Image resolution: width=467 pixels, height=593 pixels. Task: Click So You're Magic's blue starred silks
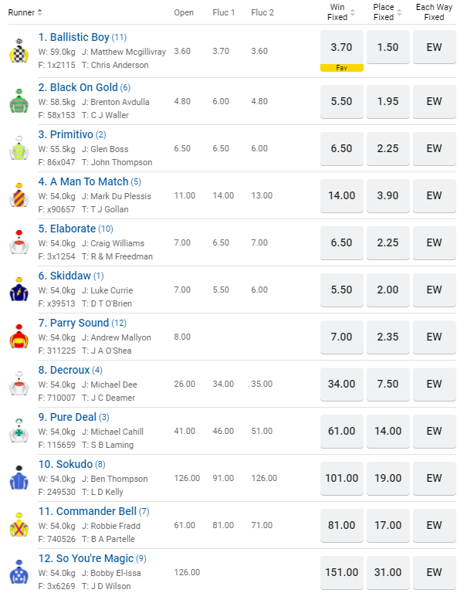coord(19,571)
